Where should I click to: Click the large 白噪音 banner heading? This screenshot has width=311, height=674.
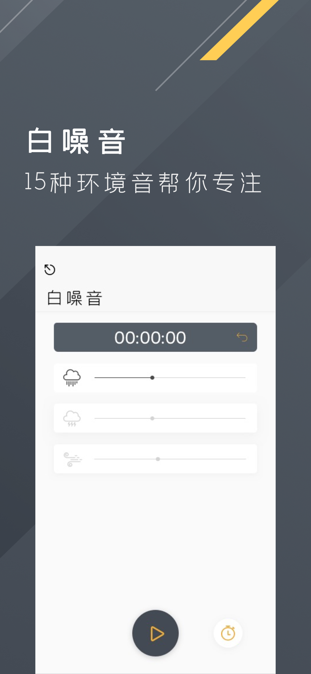click(76, 141)
